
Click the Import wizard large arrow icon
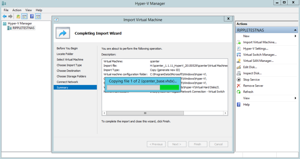63,33
